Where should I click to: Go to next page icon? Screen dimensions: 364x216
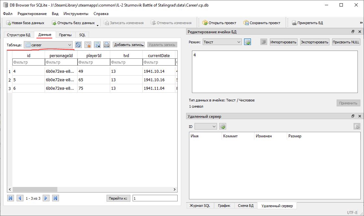tap(46, 198)
